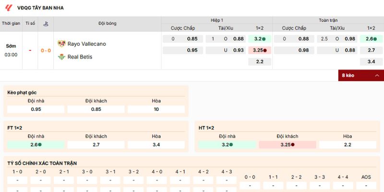Click the La Liga logo icon

tap(8, 8)
